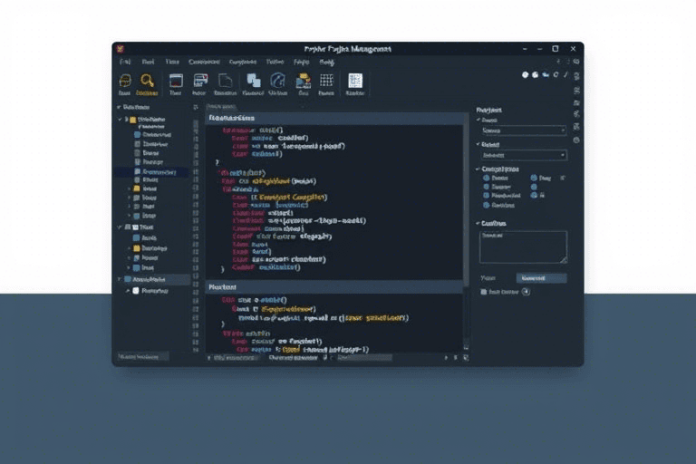This screenshot has height=464, width=696.
Task: Click the blue circular refresh toolbar icon
Action: click(x=277, y=81)
